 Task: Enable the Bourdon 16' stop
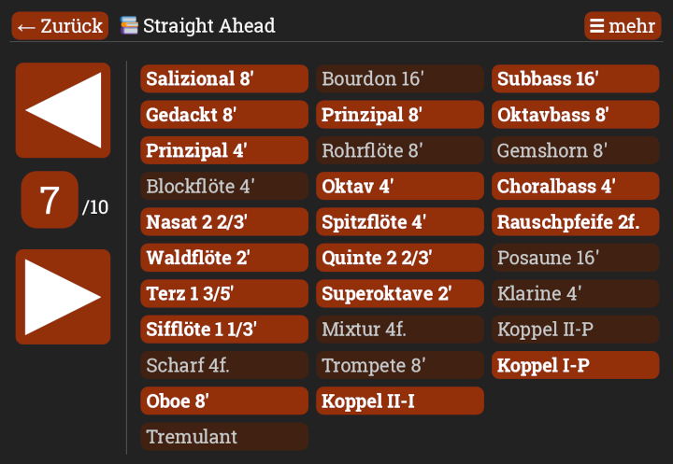point(400,79)
